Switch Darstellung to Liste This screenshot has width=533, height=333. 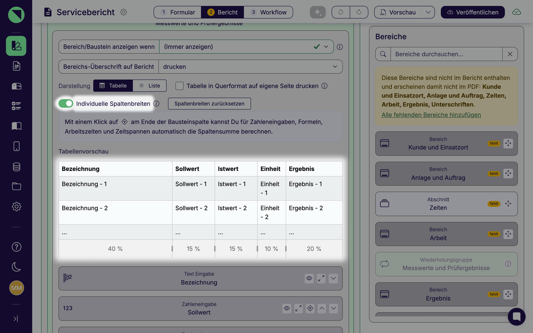click(x=150, y=86)
